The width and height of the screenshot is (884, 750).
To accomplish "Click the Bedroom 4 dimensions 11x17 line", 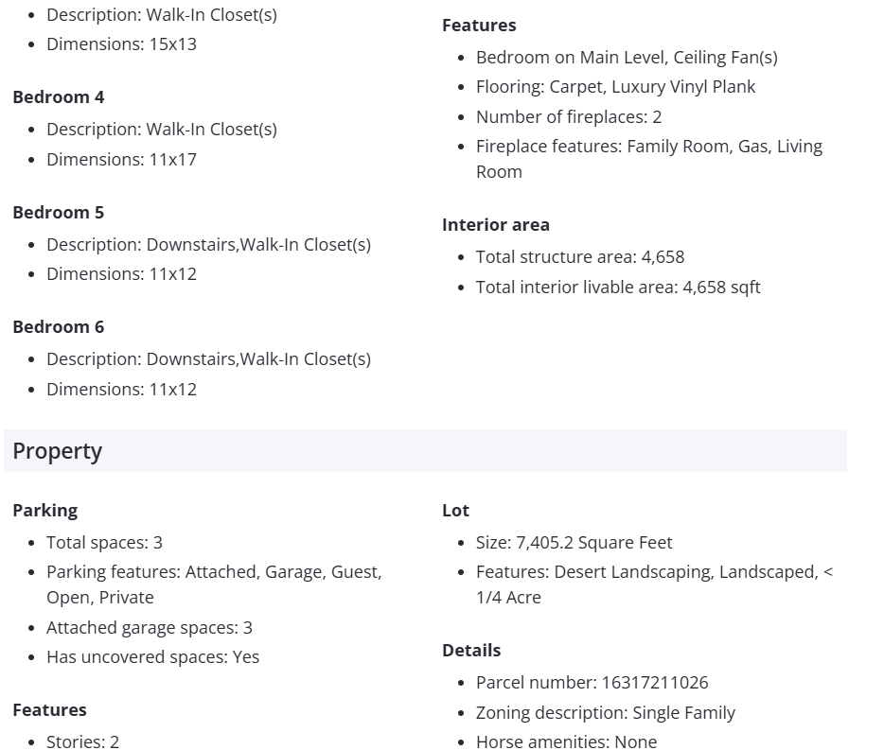I will 121,160.
